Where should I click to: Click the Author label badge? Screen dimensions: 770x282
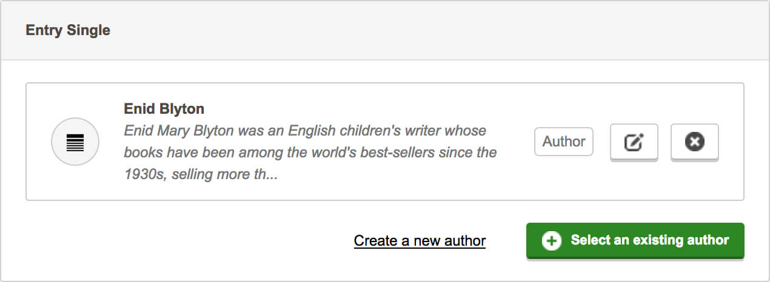[x=564, y=142]
